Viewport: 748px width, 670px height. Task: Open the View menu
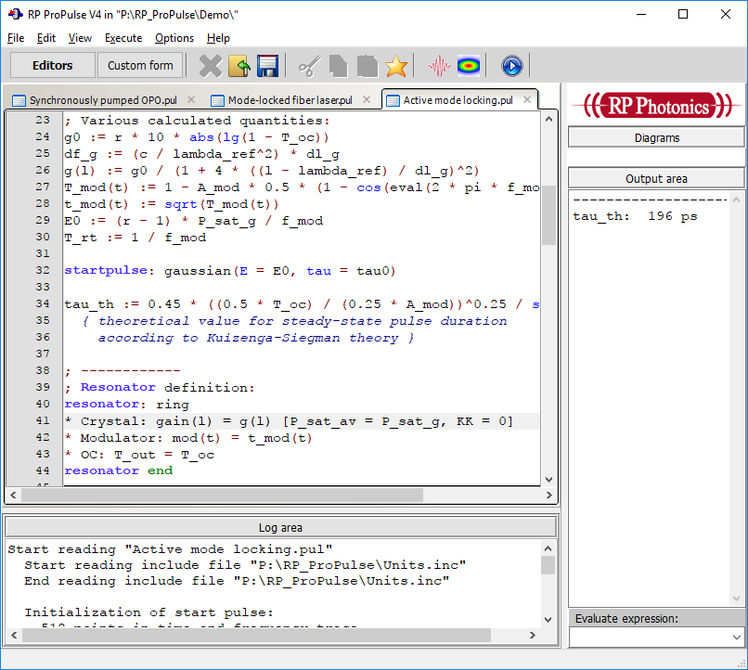pyautogui.click(x=80, y=38)
